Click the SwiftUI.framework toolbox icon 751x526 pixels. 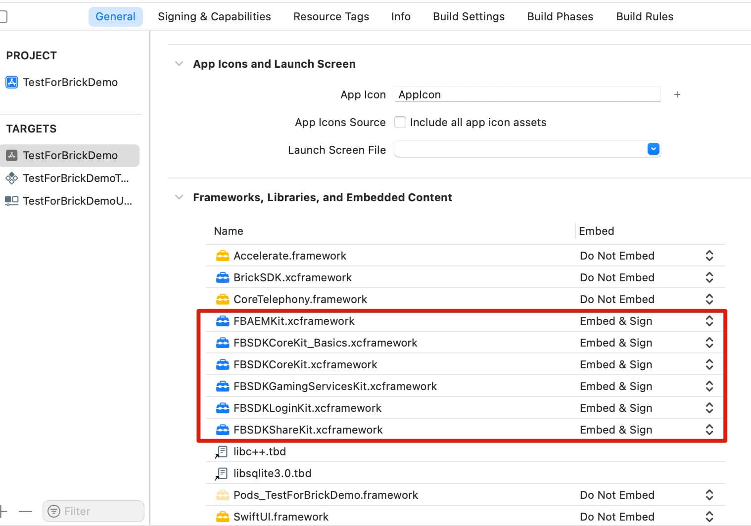pyautogui.click(x=223, y=517)
